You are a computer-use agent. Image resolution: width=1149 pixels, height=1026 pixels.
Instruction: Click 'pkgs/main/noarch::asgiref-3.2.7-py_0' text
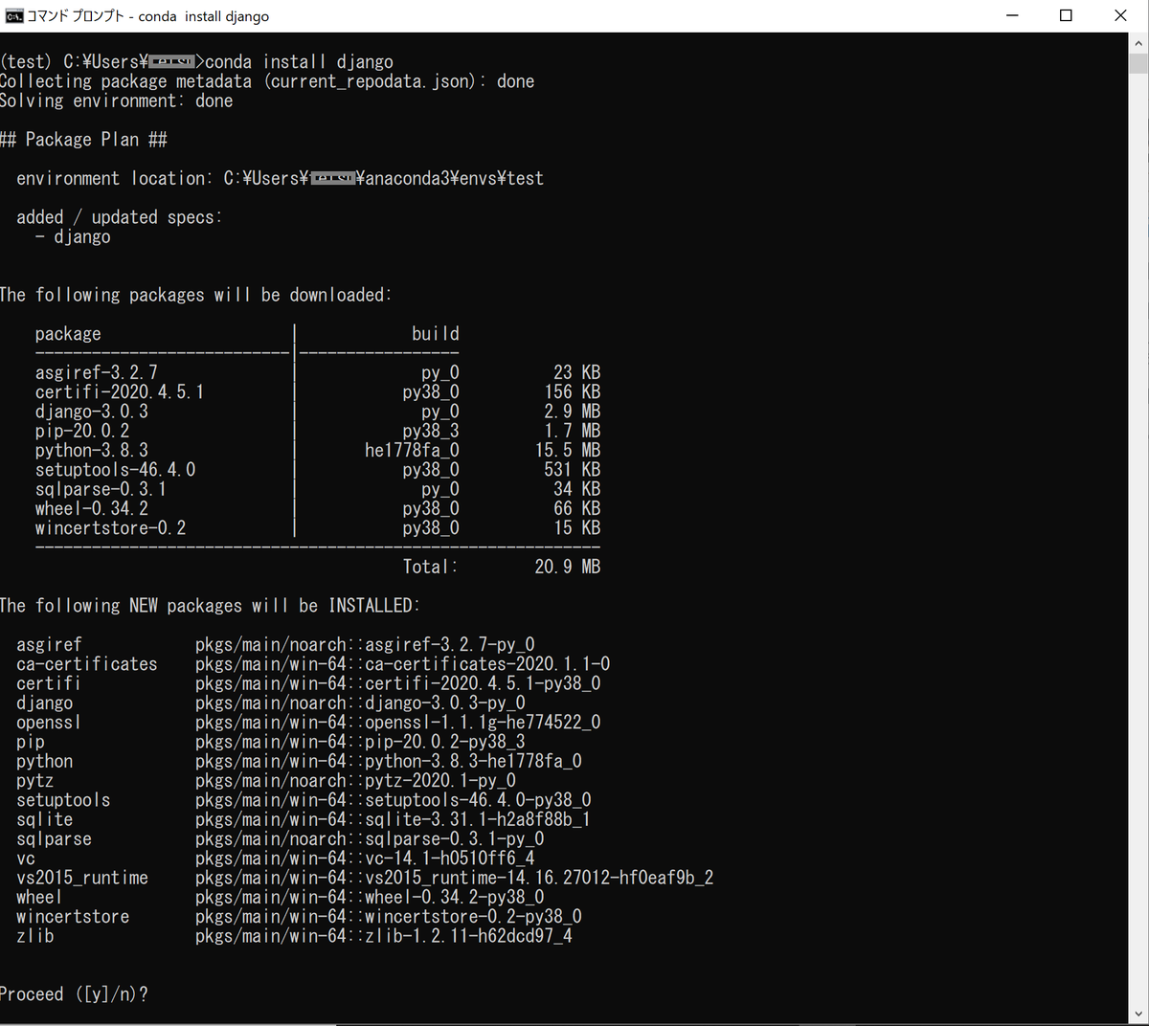(x=365, y=645)
